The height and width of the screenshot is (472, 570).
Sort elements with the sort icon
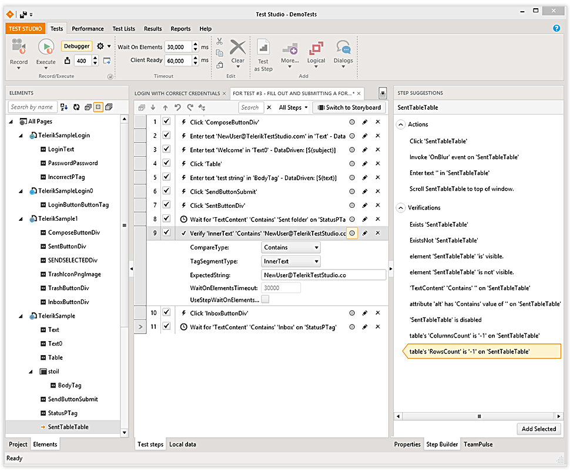point(64,107)
